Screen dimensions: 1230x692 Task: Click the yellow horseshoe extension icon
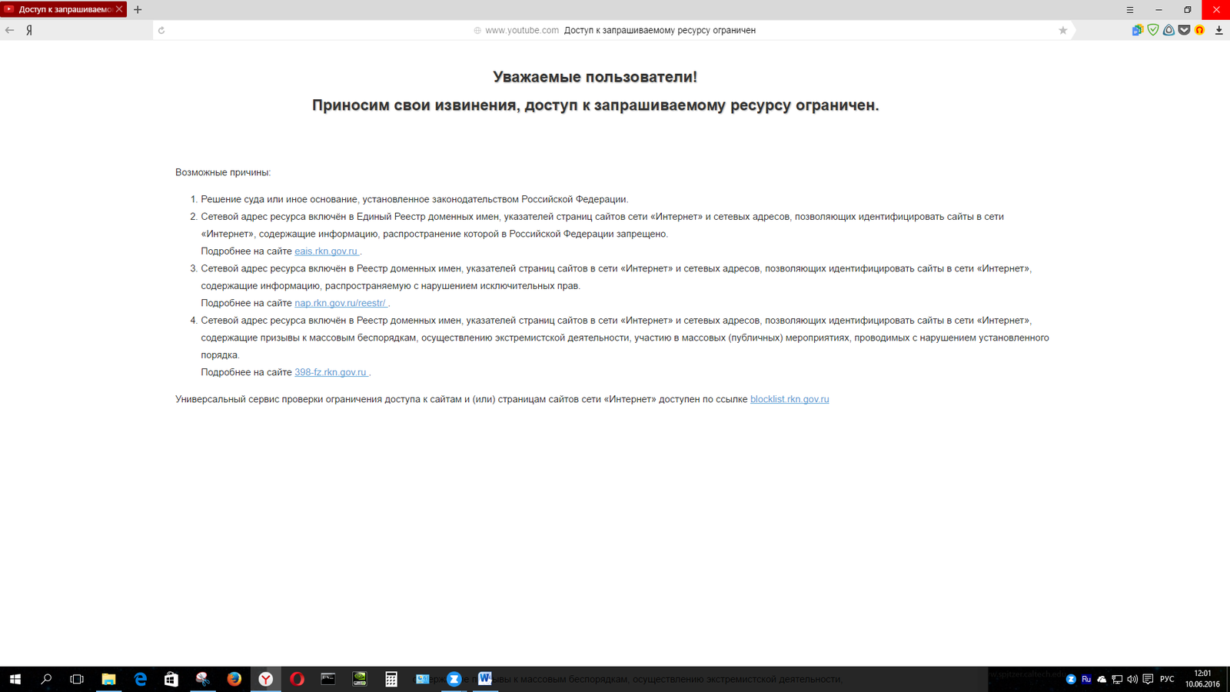pyautogui.click(x=1199, y=30)
